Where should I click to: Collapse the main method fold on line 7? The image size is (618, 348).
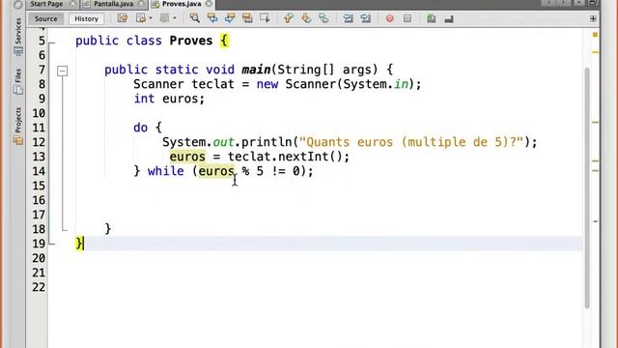point(62,71)
